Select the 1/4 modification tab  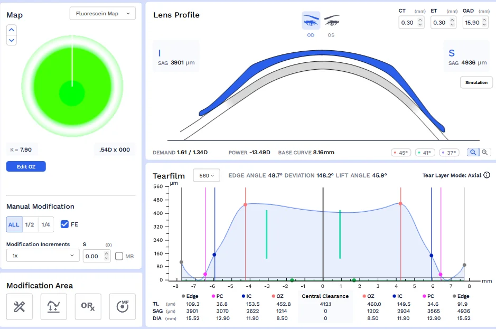pyautogui.click(x=46, y=224)
